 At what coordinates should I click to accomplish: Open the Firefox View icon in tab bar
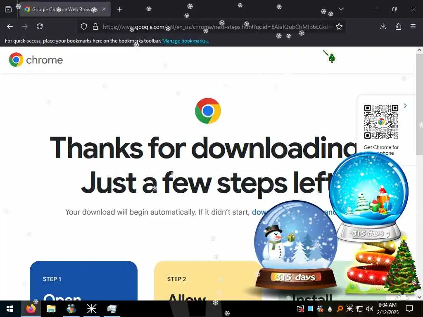click(x=8, y=9)
